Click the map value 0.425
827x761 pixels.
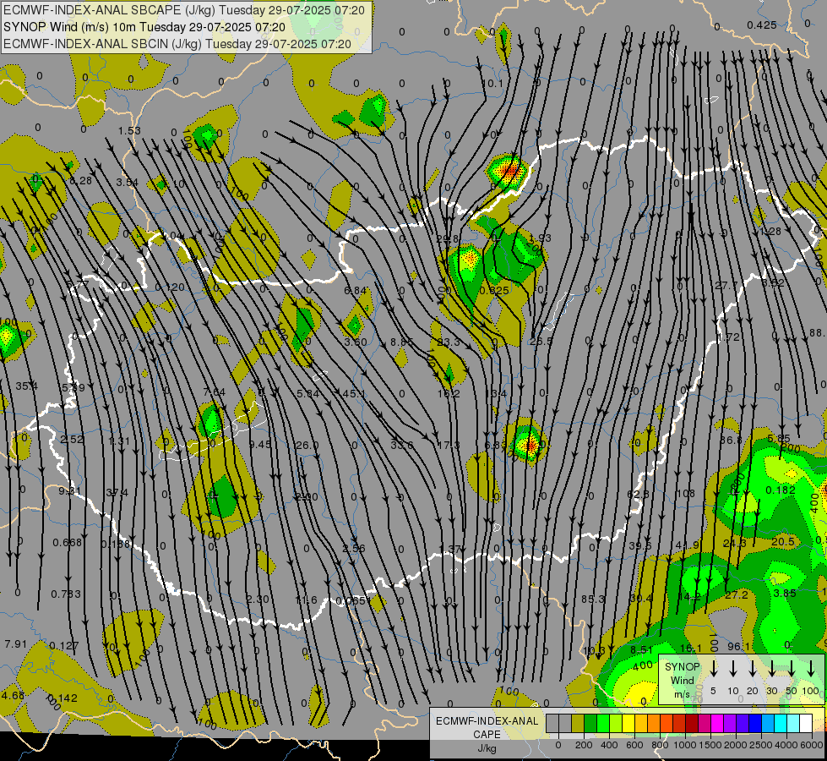(x=762, y=25)
